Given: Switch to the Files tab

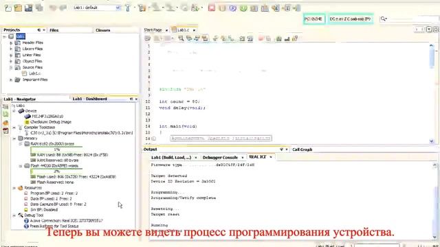Looking at the screenshot, I should pyautogui.click(x=54, y=30).
